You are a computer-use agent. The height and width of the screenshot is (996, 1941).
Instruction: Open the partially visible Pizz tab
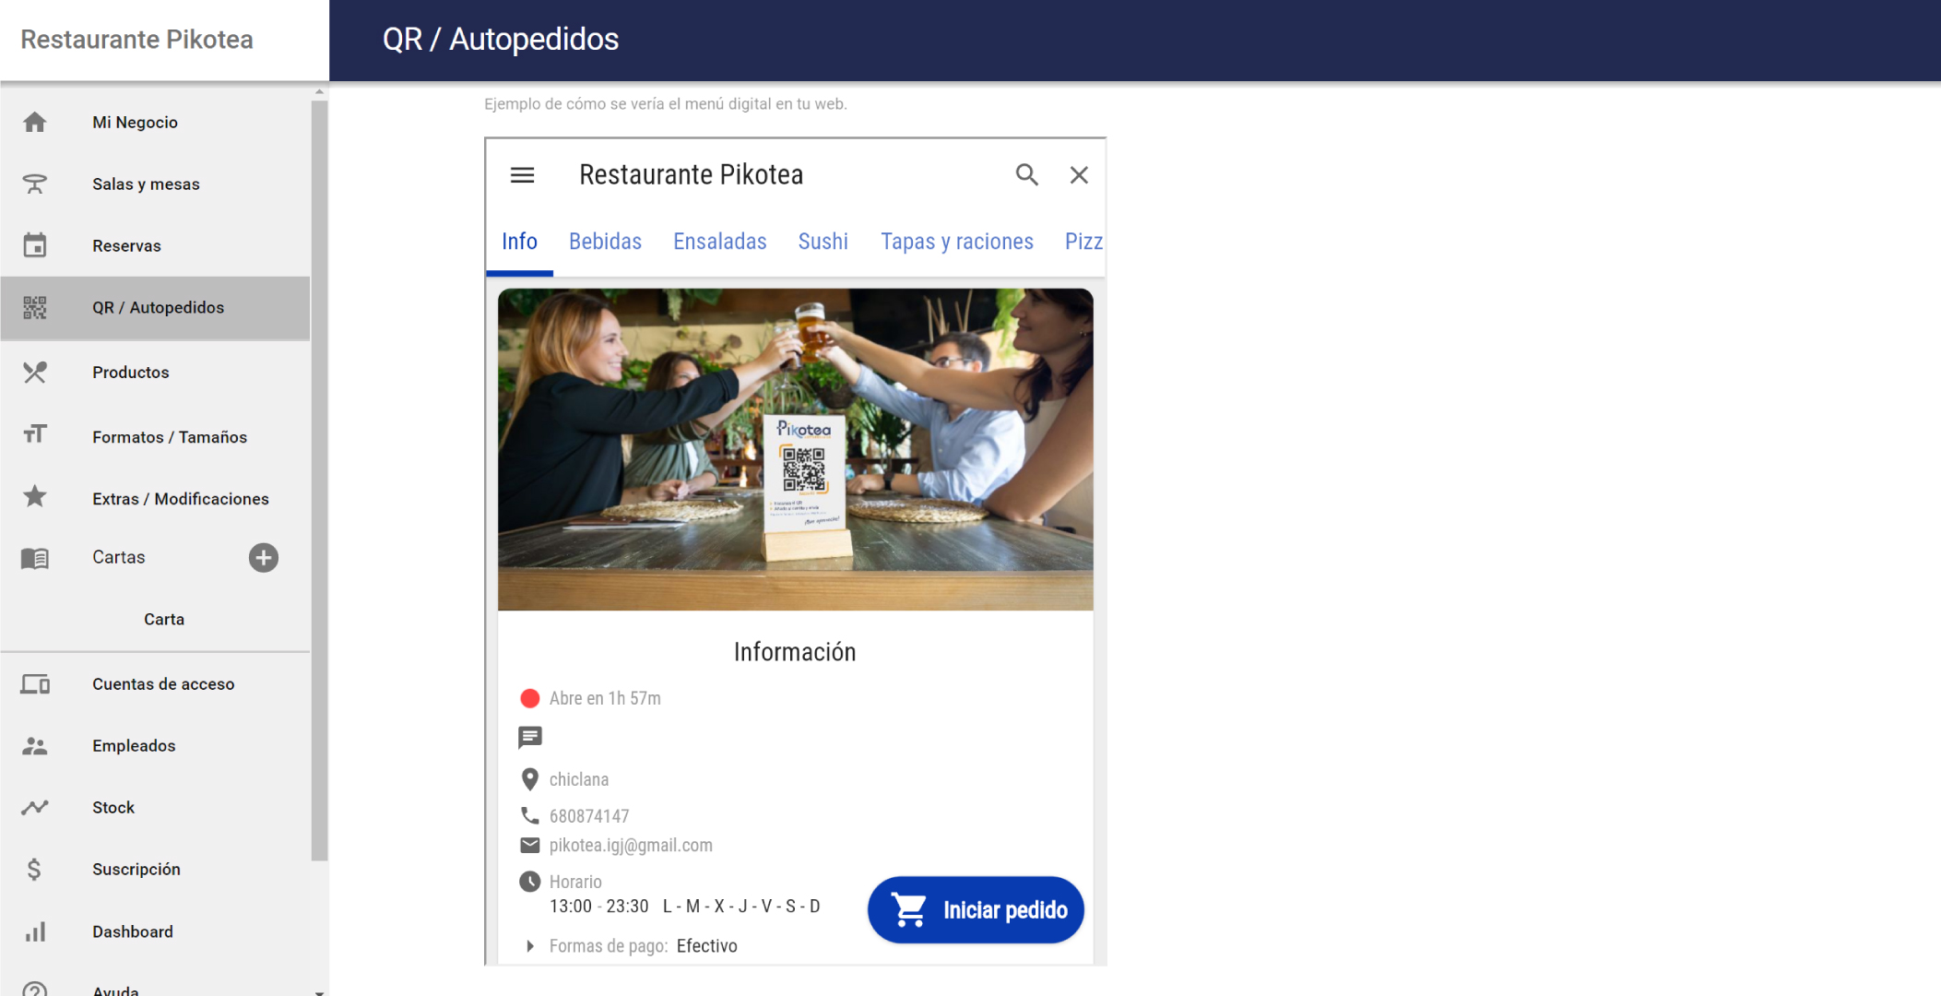pos(1083,242)
